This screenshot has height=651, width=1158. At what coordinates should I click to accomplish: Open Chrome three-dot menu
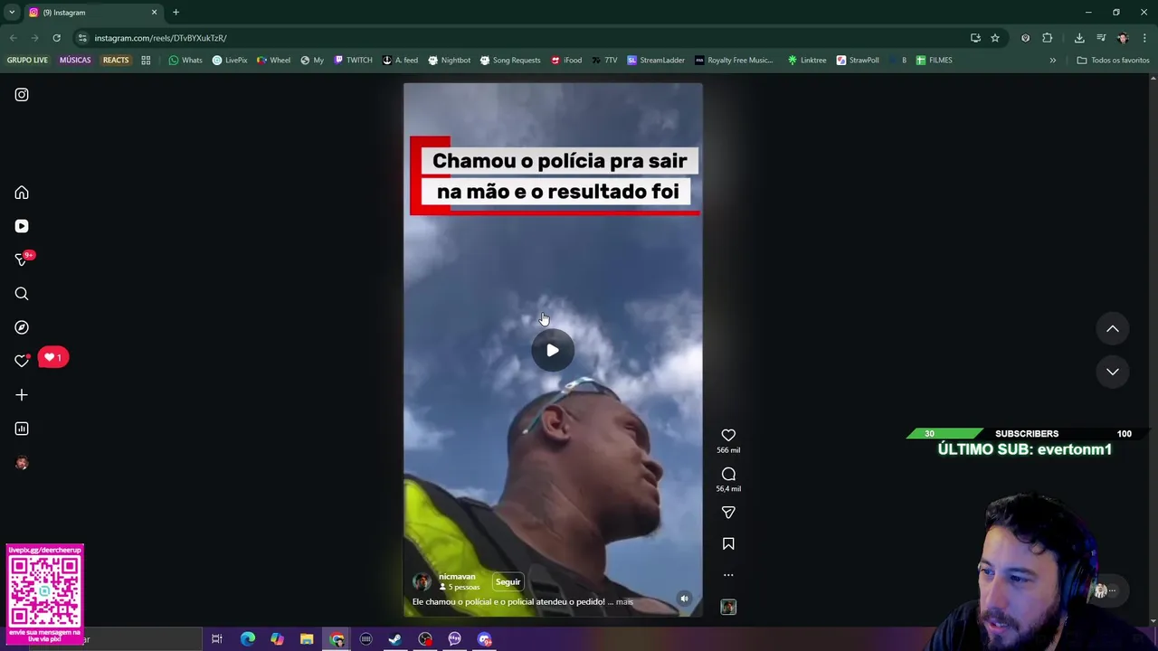[1144, 38]
